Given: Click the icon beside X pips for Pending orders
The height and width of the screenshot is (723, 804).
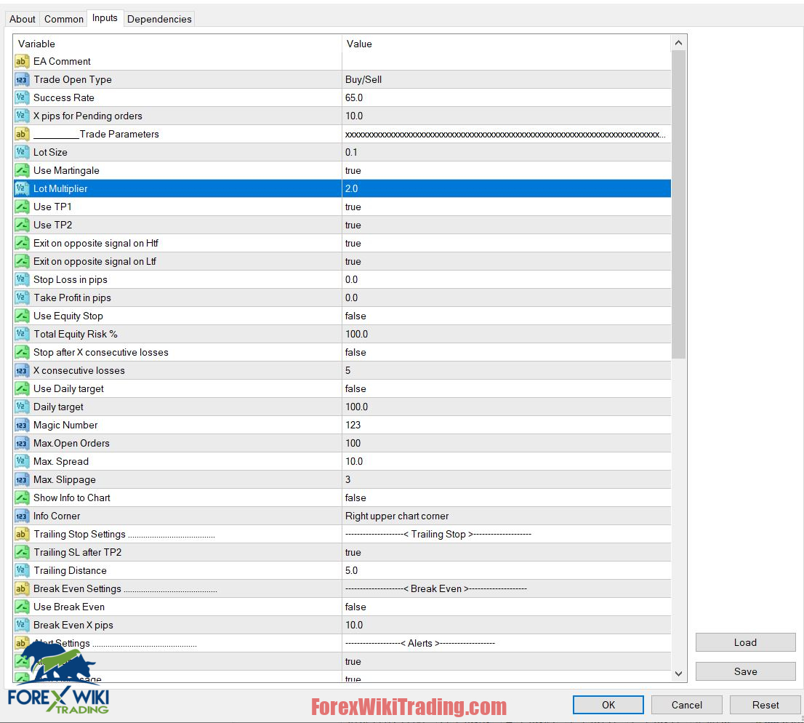Looking at the screenshot, I should click(22, 116).
